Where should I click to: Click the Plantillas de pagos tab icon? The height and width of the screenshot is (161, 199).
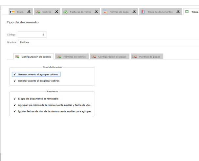point(134,57)
